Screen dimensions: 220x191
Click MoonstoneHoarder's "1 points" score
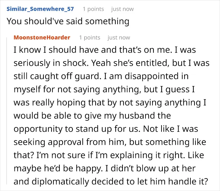tap(90, 38)
